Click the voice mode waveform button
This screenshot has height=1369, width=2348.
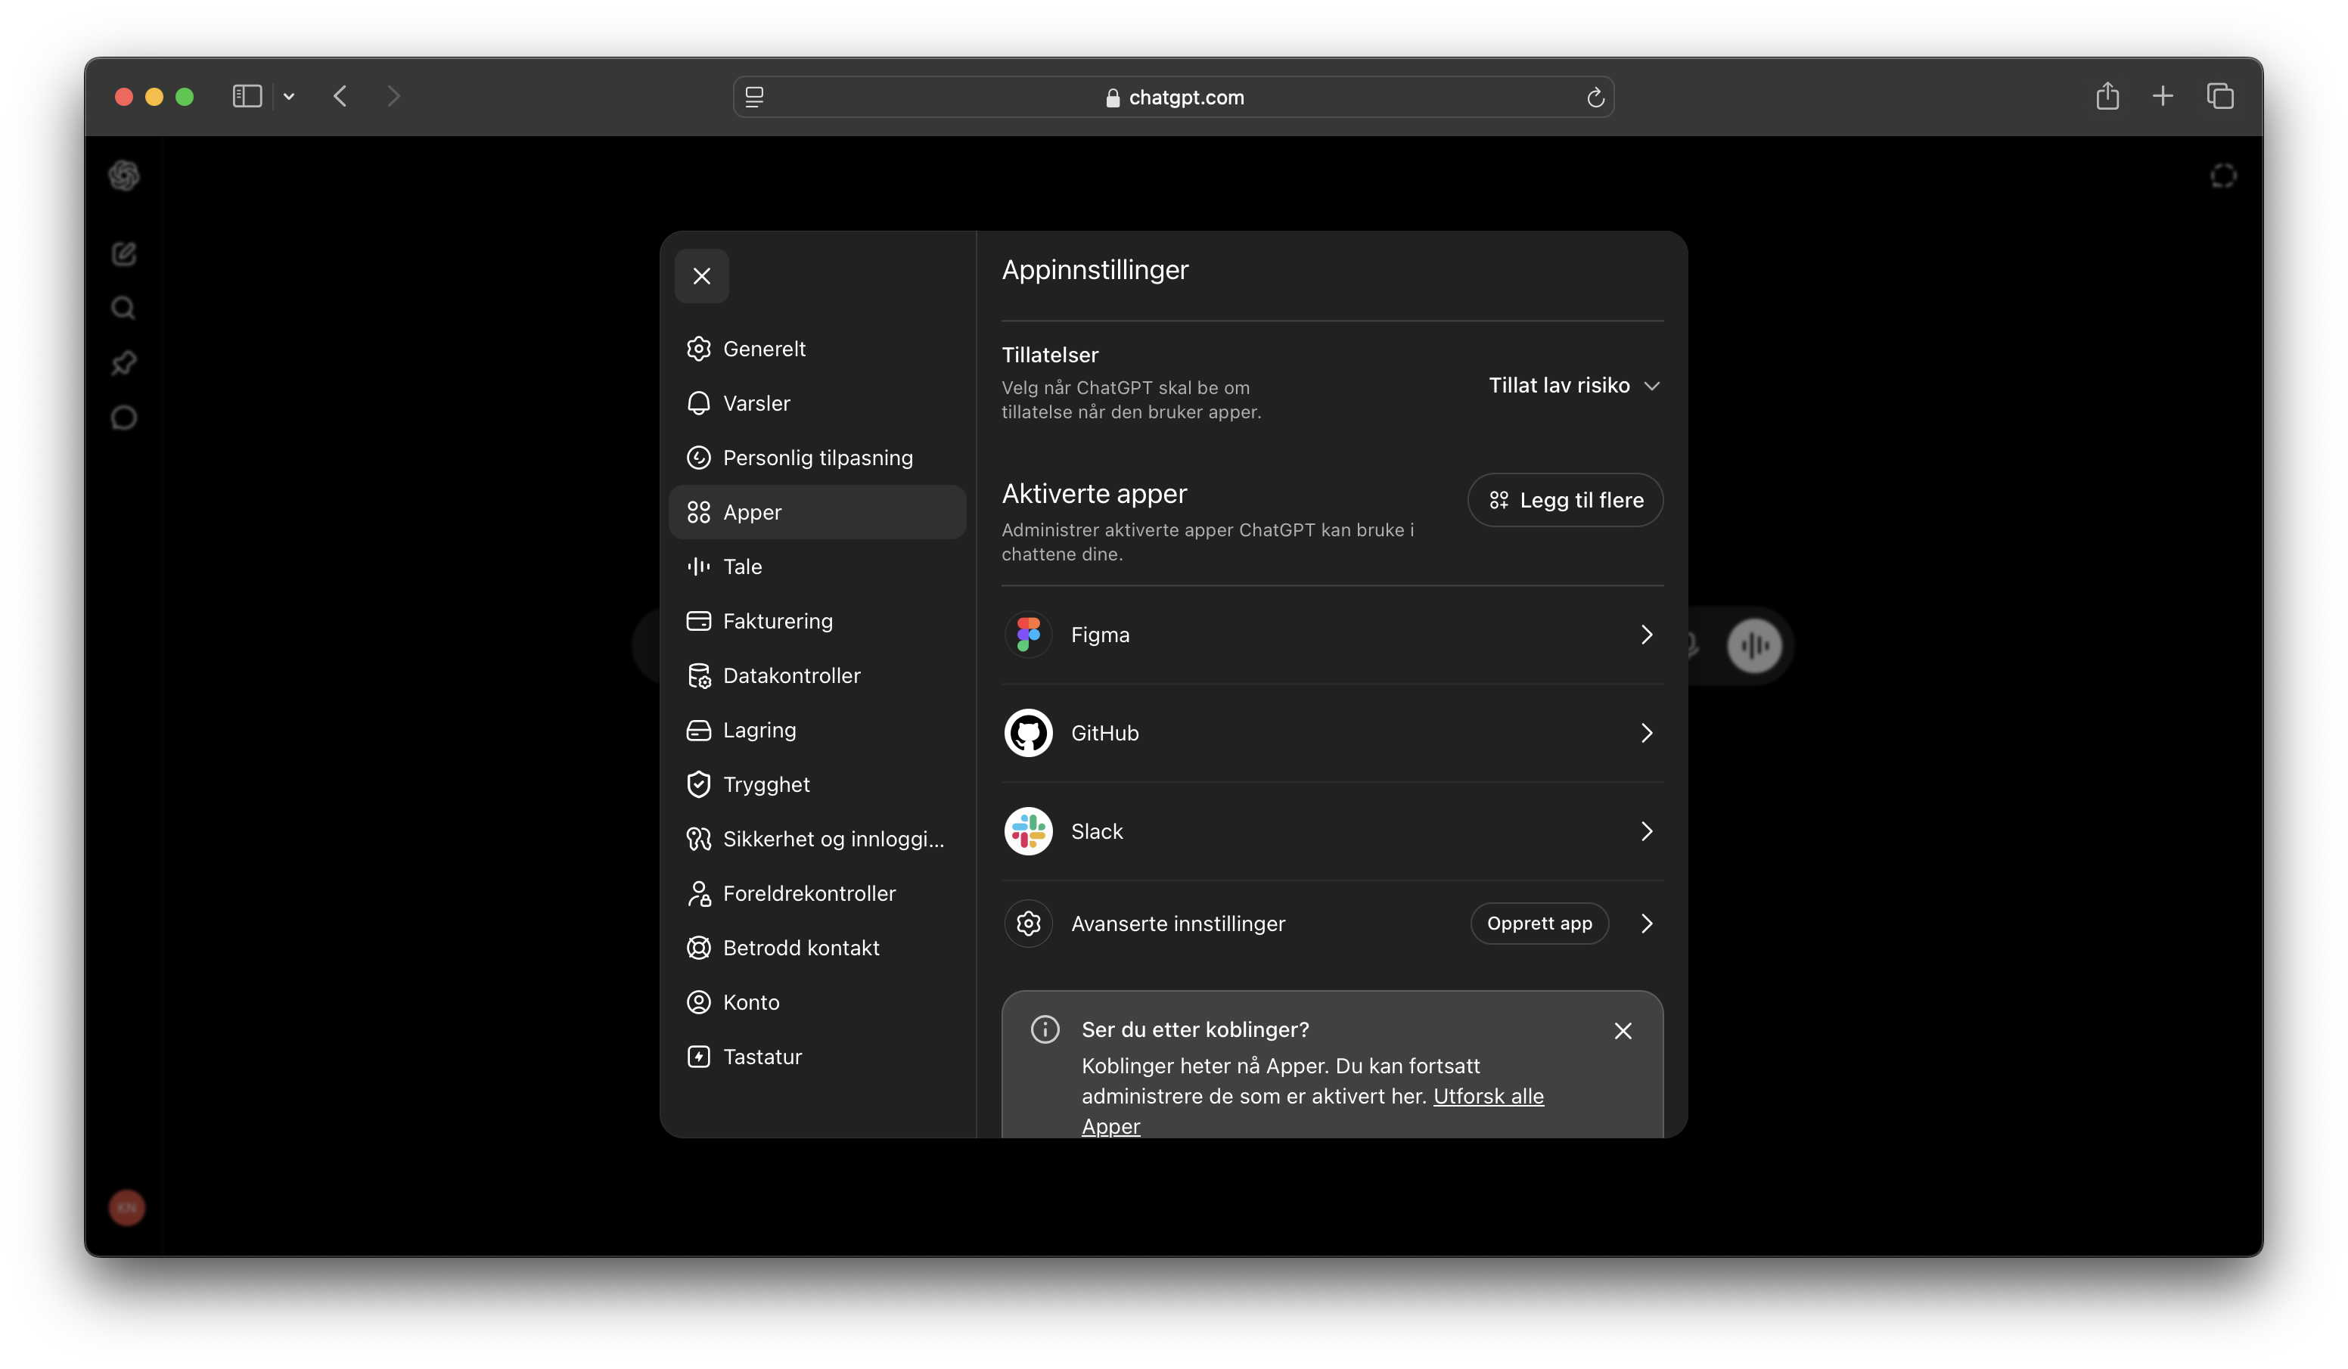(x=1754, y=645)
